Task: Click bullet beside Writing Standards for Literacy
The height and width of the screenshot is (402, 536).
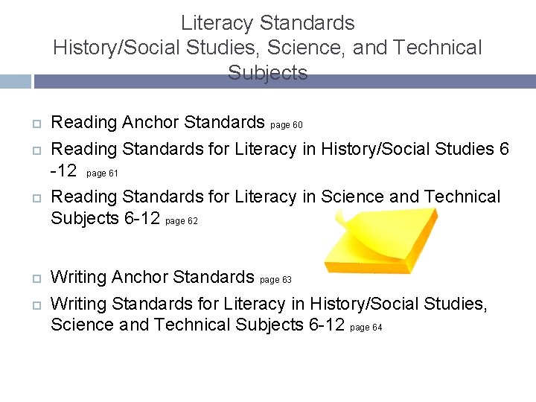Action: click(36, 305)
